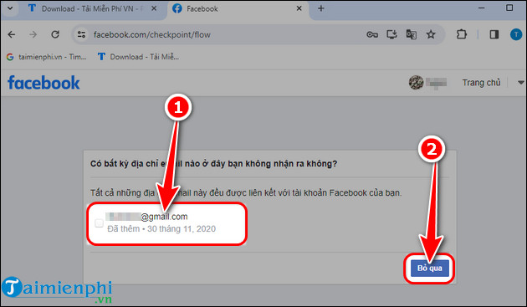Open the user profile picture in header
This screenshot has width=527, height=307.
[x=416, y=82]
